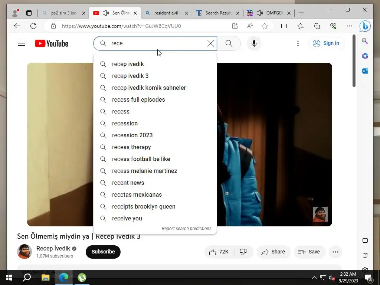380x285 pixels.
Task: Open the Recep İvedik channel avatar
Action: coord(24,252)
